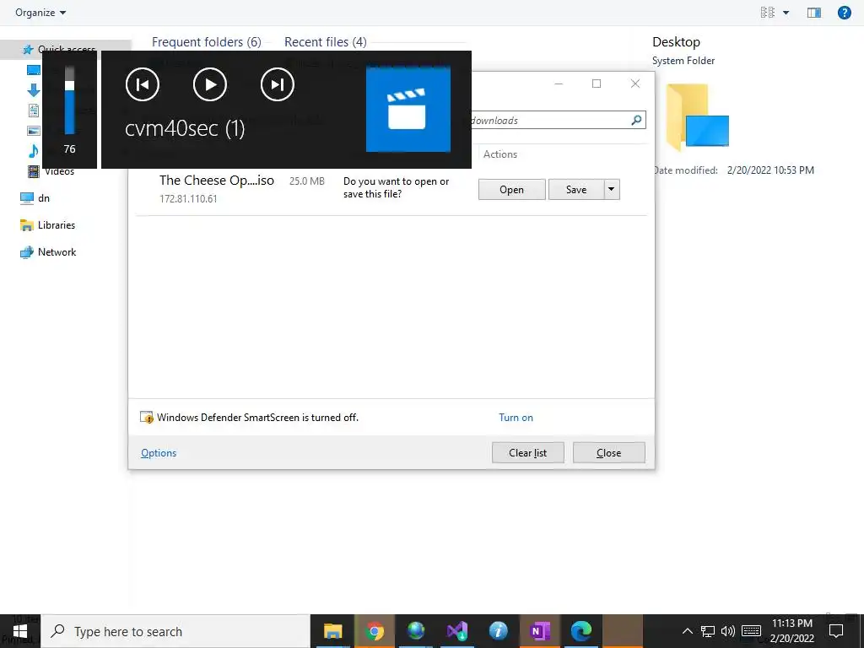The image size is (864, 648).
Task: Click the Desktop folder preview thumbnail
Action: pos(697,117)
